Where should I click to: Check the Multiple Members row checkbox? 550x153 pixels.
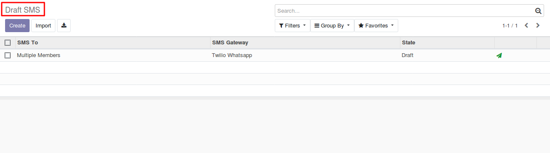pyautogui.click(x=8, y=55)
